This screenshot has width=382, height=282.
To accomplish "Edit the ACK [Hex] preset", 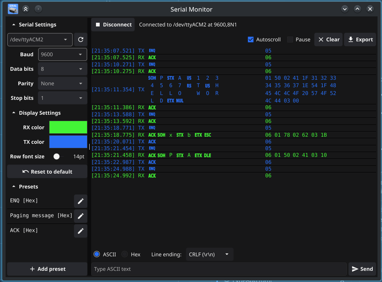I will coord(81,231).
